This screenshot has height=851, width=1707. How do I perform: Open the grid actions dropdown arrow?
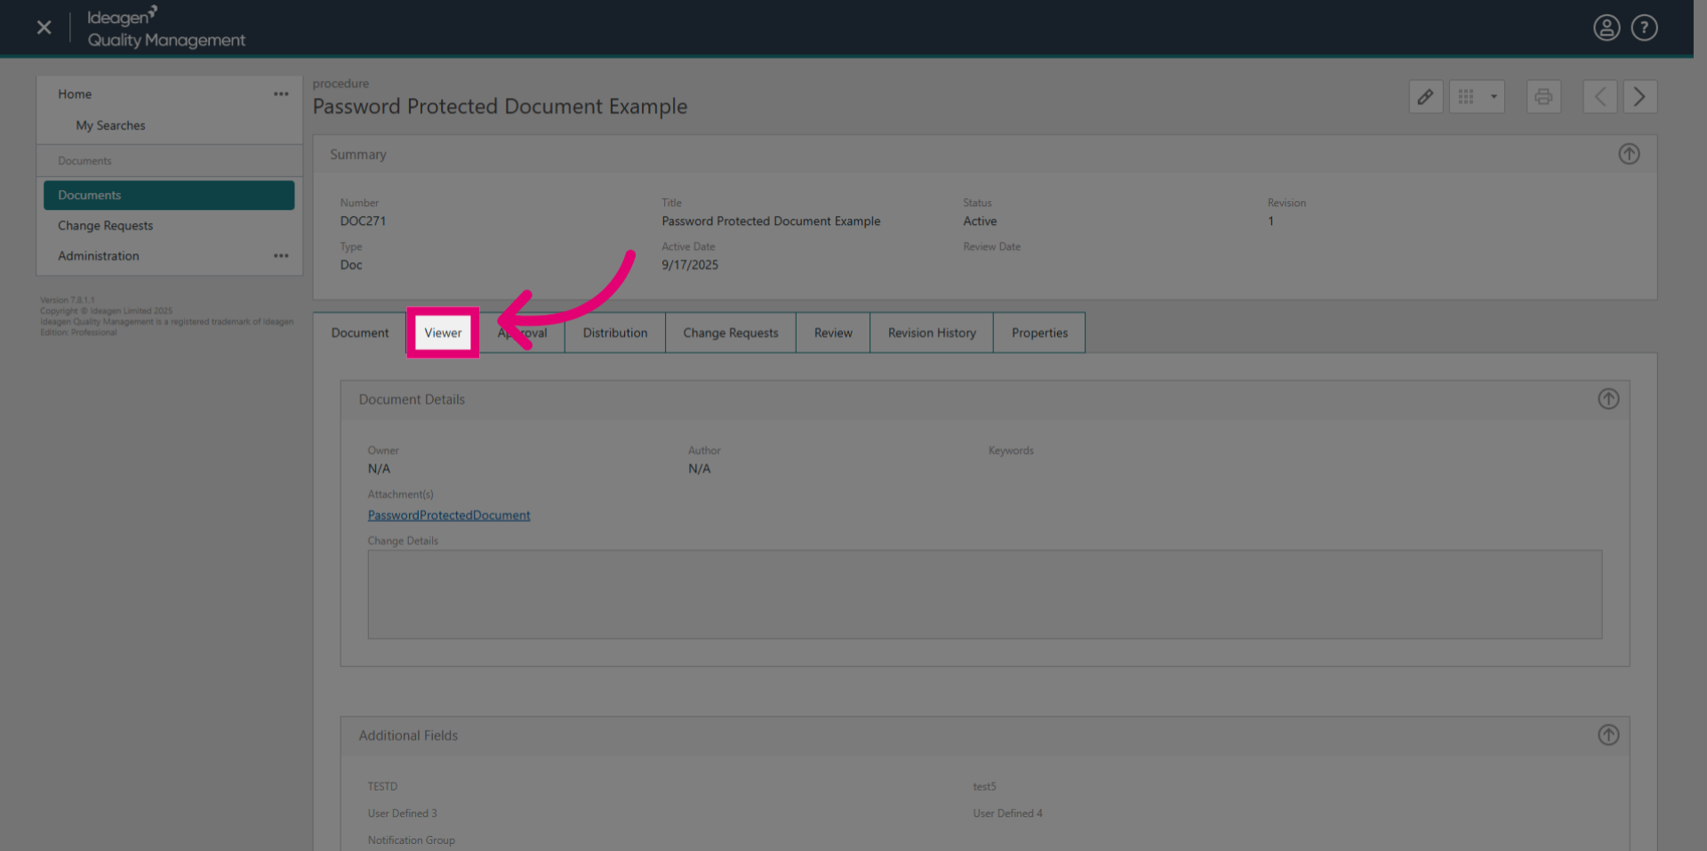click(1494, 97)
